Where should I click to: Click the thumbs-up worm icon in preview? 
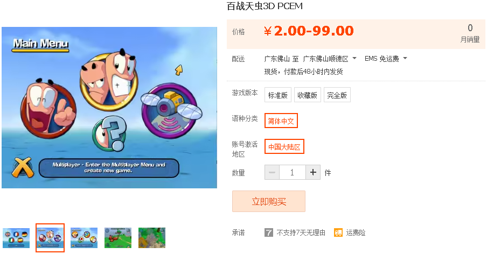48,107
